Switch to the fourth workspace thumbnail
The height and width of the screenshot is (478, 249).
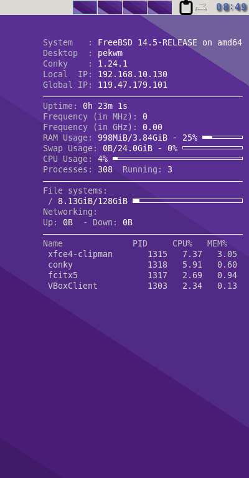[x=160, y=7]
